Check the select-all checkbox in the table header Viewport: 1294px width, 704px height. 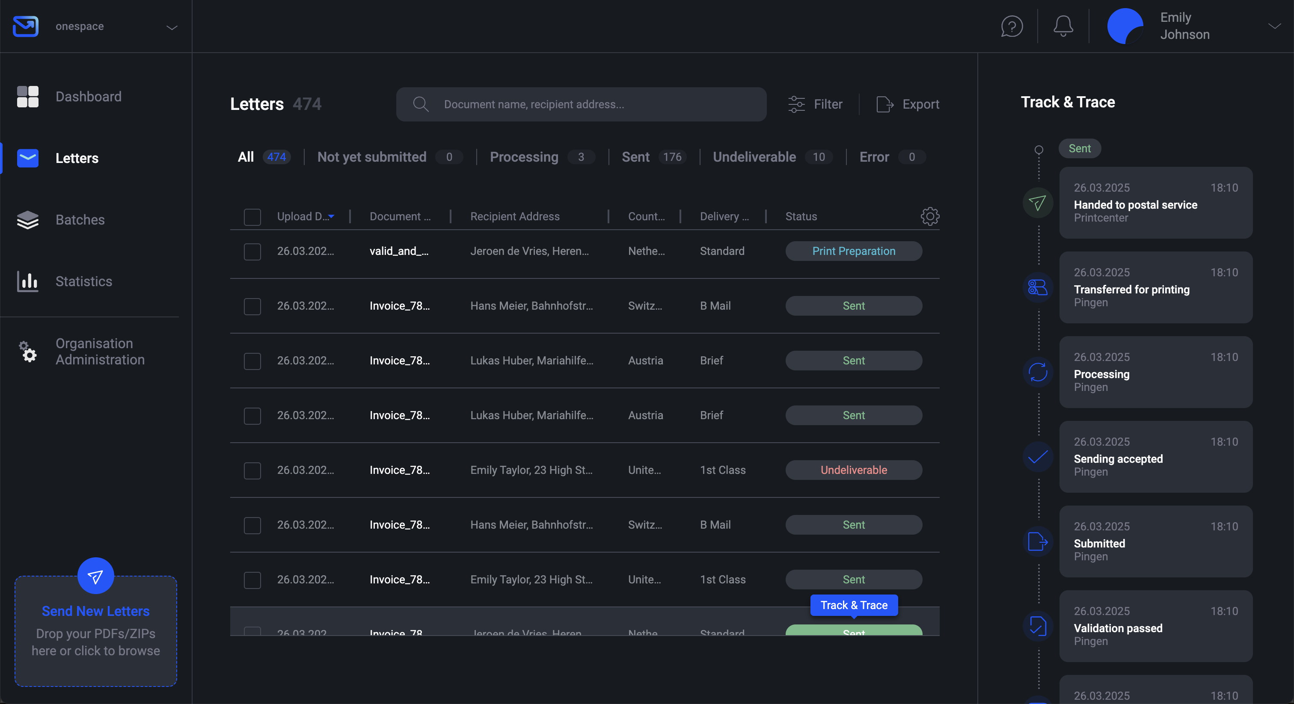click(x=252, y=217)
